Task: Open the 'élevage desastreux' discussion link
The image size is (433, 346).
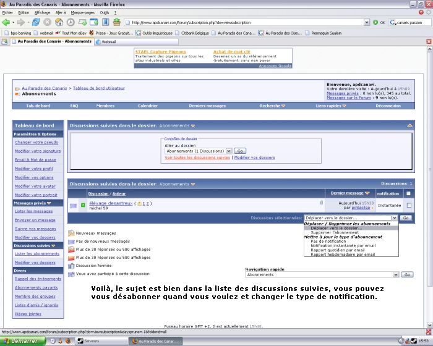Action: pyautogui.click(x=111, y=203)
